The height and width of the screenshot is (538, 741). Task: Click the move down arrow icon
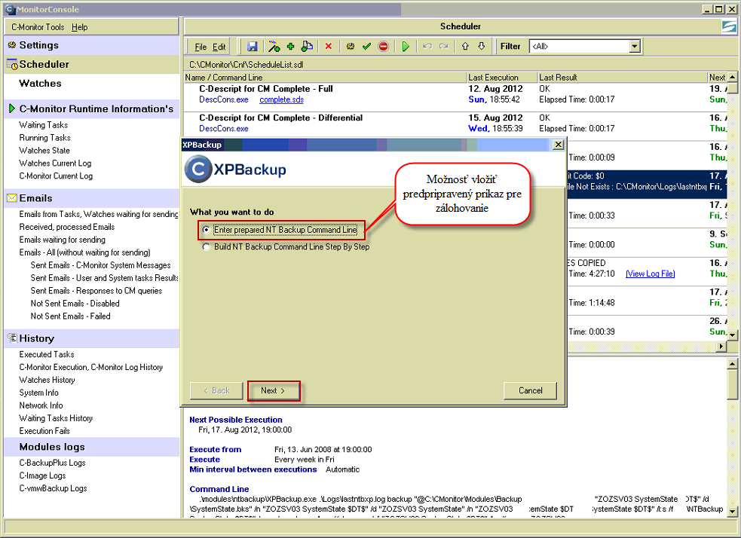(x=481, y=46)
